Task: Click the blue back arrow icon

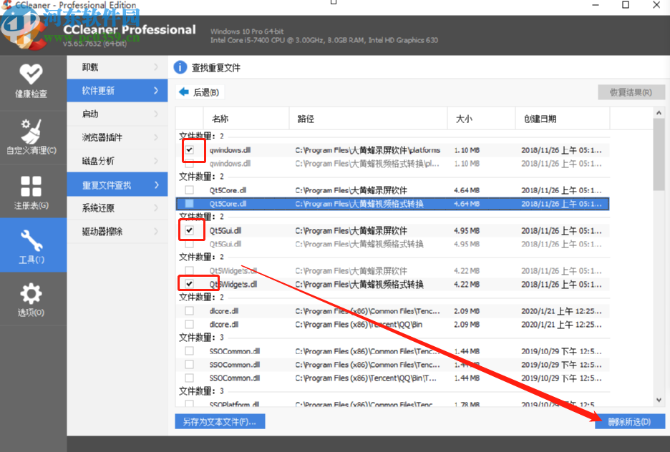Action: pyautogui.click(x=184, y=92)
